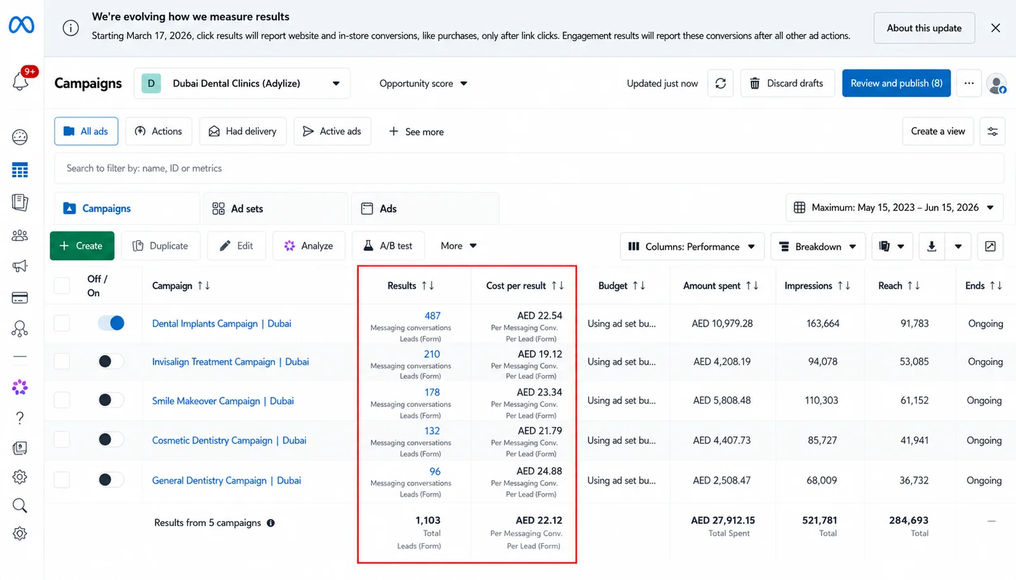Open the profile avatar menu
The height and width of the screenshot is (580, 1016).
[x=997, y=83]
